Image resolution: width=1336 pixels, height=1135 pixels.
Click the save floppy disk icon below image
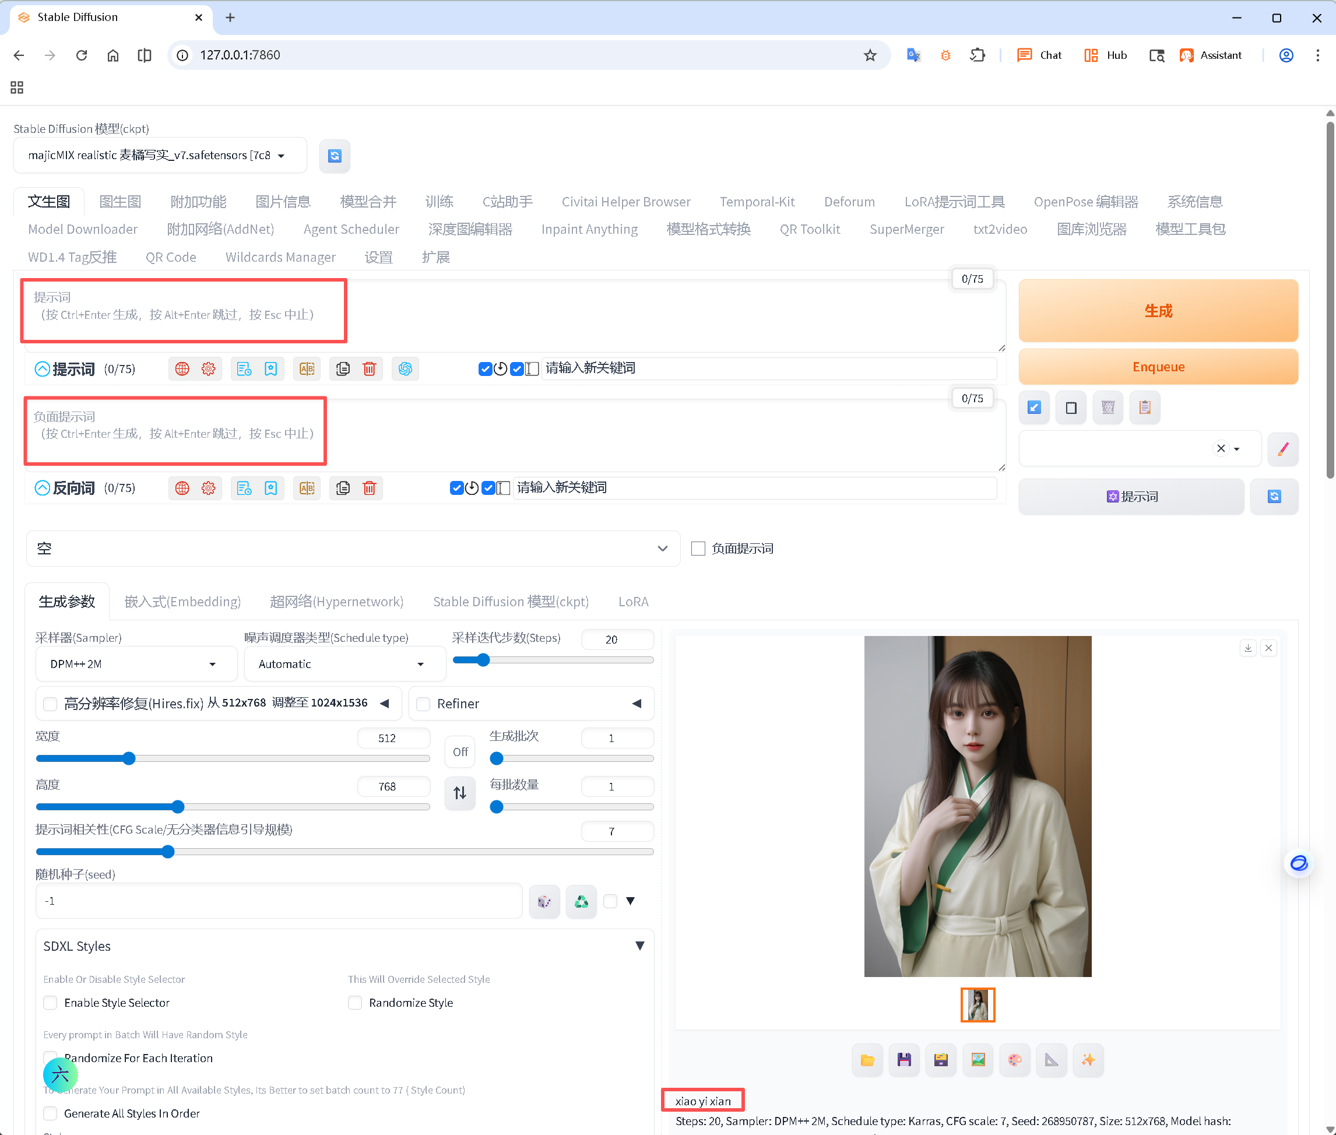903,1060
